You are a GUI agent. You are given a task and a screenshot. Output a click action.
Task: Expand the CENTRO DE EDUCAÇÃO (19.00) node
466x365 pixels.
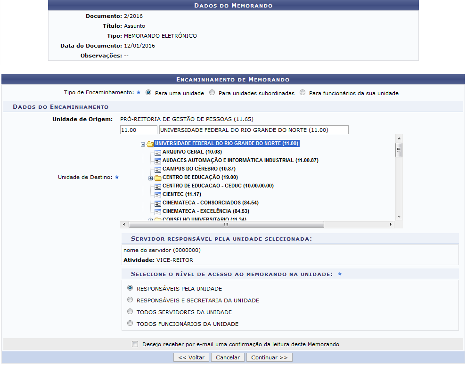click(x=151, y=178)
